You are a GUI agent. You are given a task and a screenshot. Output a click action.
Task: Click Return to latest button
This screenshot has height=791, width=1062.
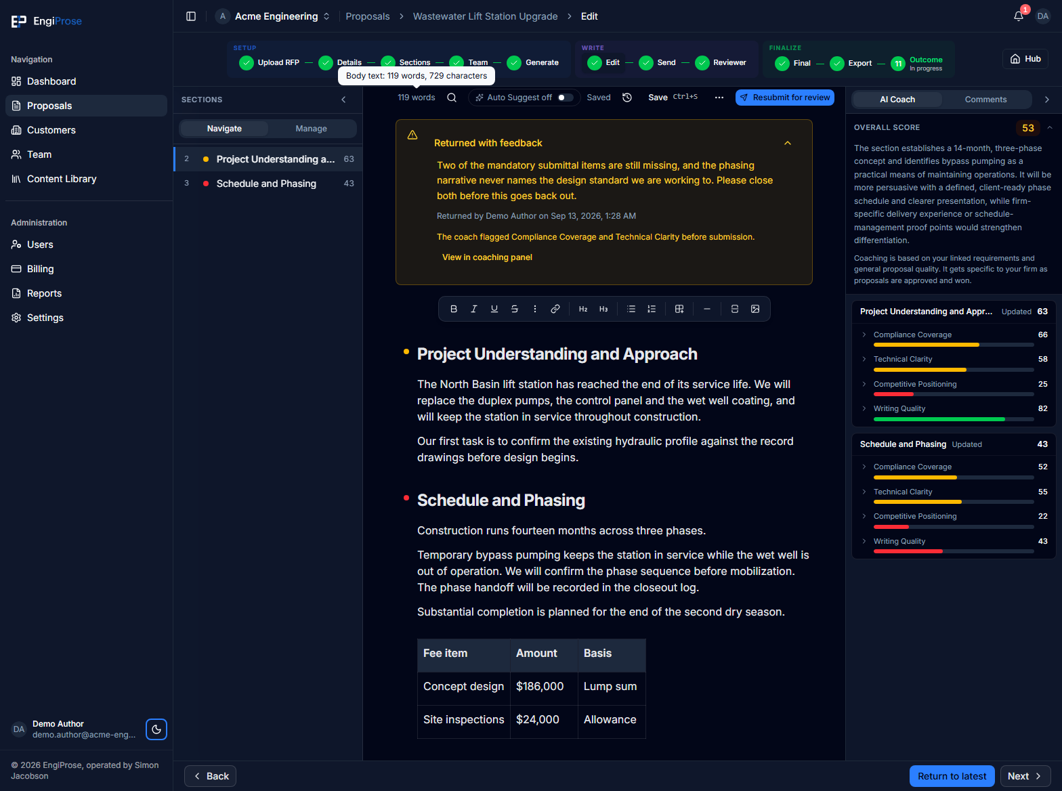(952, 776)
